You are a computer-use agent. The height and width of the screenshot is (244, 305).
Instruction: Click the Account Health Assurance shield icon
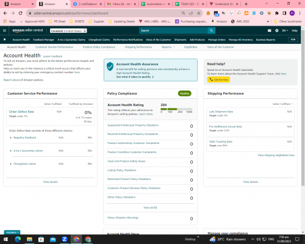(x=110, y=66)
